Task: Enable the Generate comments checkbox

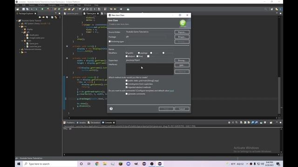Action: 127,94
